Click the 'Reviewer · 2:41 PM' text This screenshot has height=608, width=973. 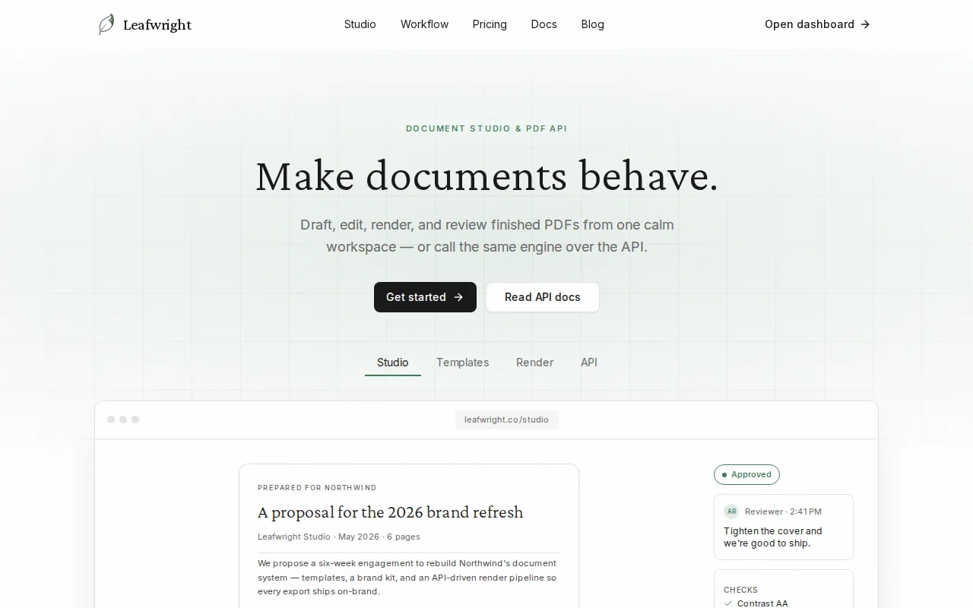tap(783, 511)
